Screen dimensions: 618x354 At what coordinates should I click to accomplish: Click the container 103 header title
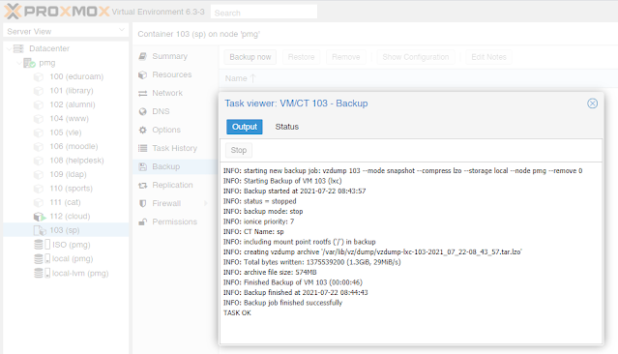(x=198, y=34)
